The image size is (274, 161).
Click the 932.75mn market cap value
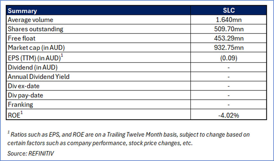(229, 47)
